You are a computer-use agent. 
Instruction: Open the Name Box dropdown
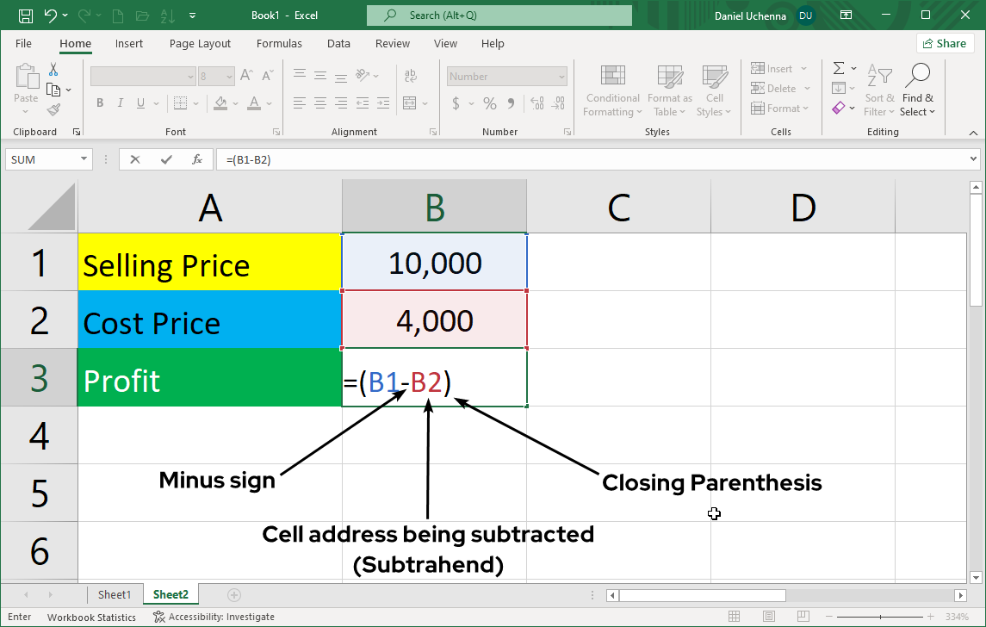click(x=84, y=158)
